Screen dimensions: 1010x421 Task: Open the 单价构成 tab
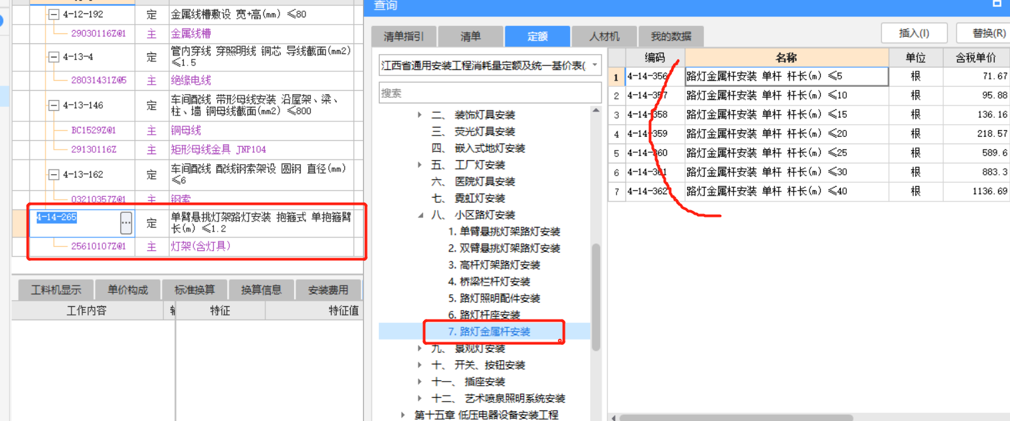click(x=128, y=290)
